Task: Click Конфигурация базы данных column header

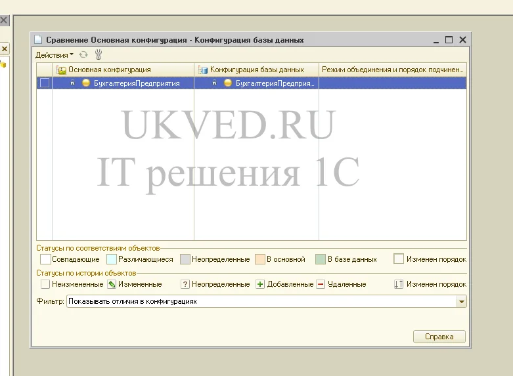Action: [256, 70]
